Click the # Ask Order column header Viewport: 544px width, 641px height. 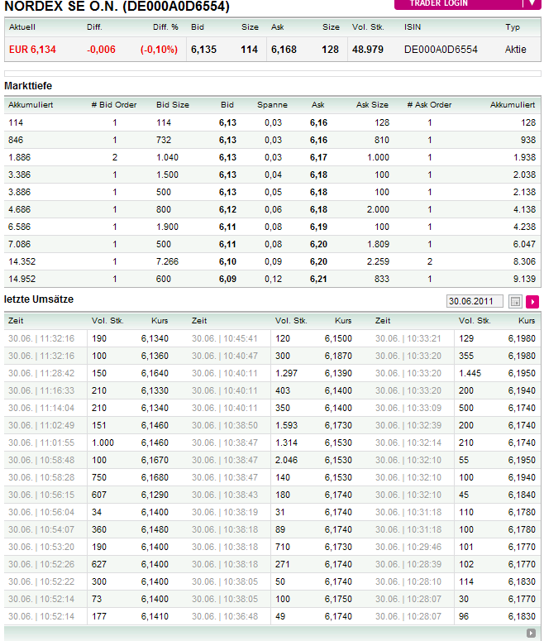coord(430,105)
